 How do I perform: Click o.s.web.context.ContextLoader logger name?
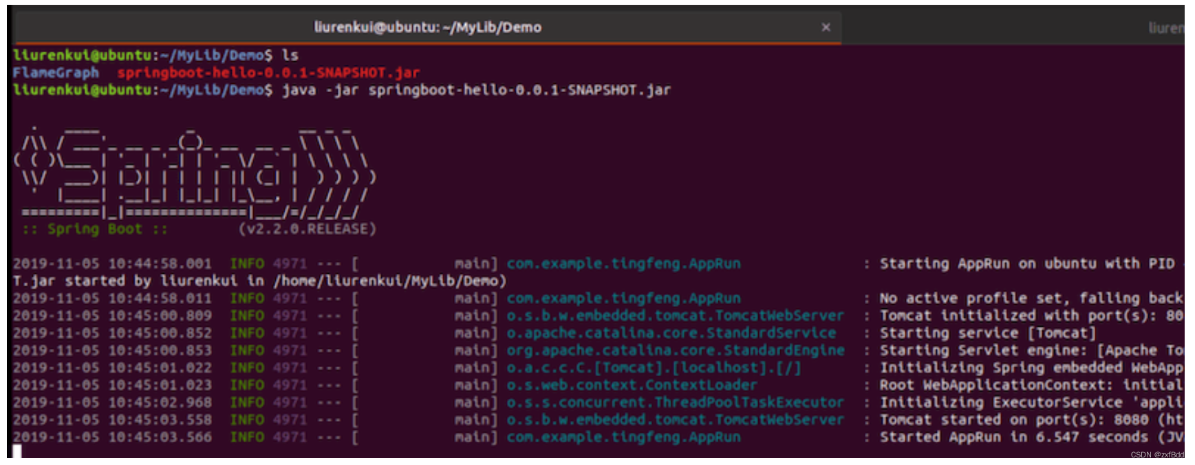click(632, 385)
